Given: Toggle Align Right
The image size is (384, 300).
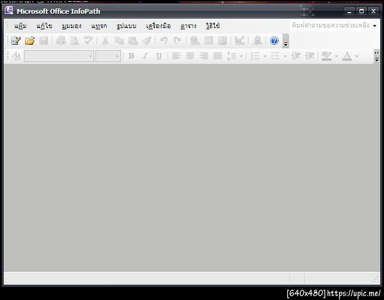Looking at the screenshot, I should (x=204, y=56).
